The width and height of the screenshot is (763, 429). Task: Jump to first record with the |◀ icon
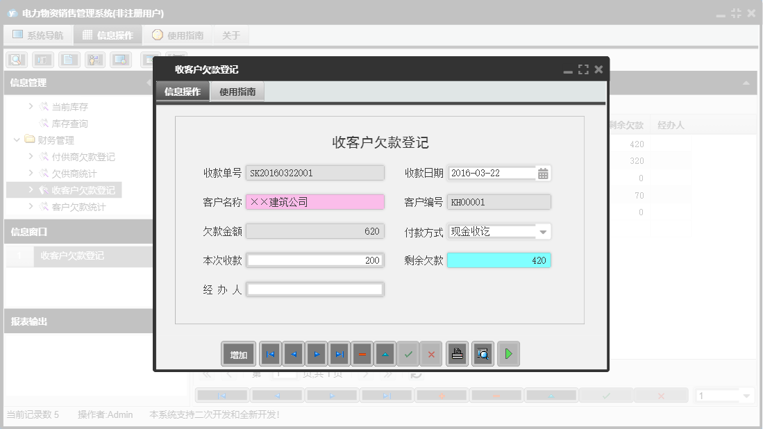pos(270,353)
